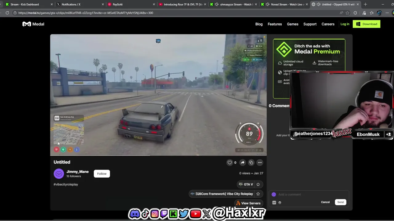Click the browser address bar URL
Viewport: 394px width, 221px height.
(x=86, y=13)
